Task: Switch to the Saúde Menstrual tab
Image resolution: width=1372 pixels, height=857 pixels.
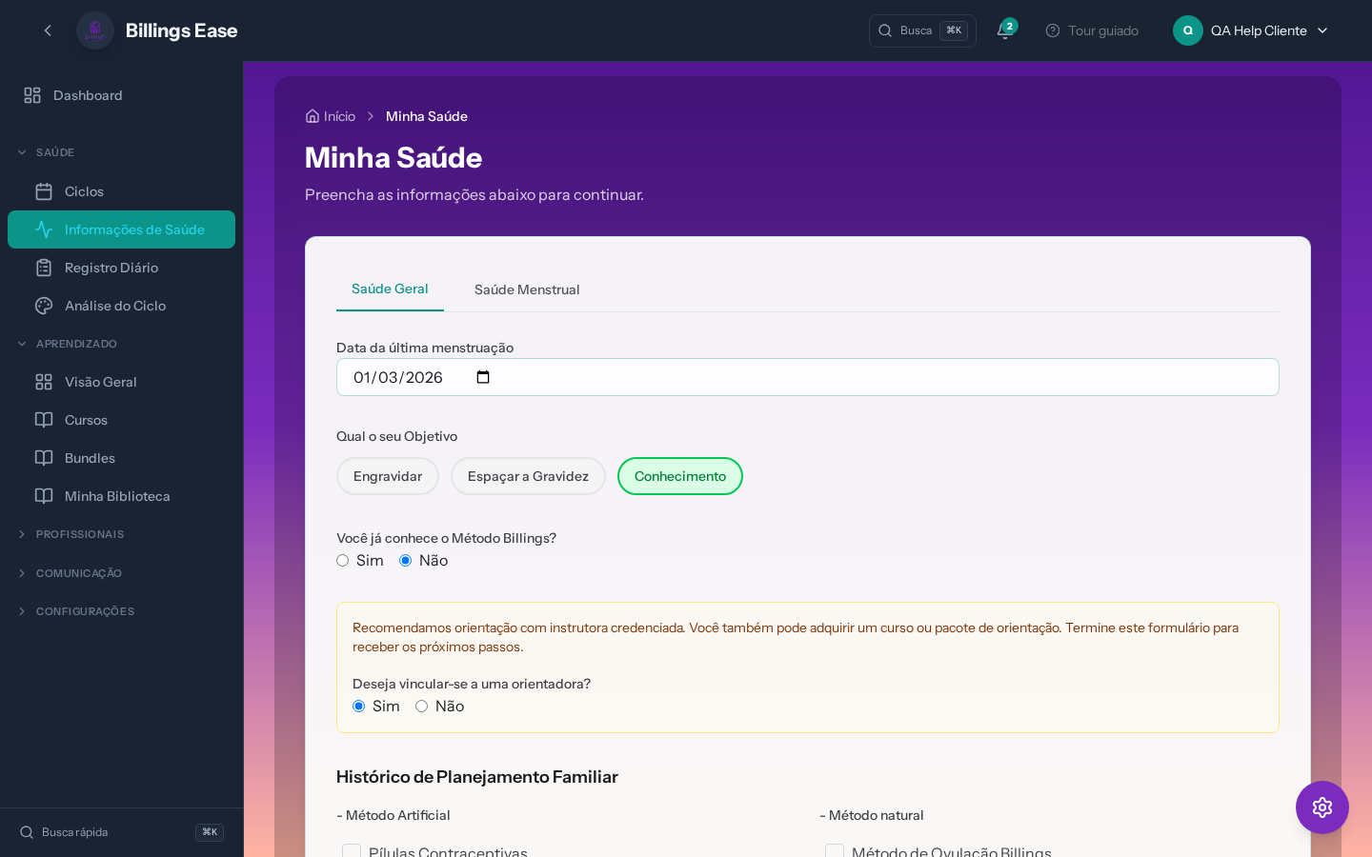Action: tap(527, 289)
